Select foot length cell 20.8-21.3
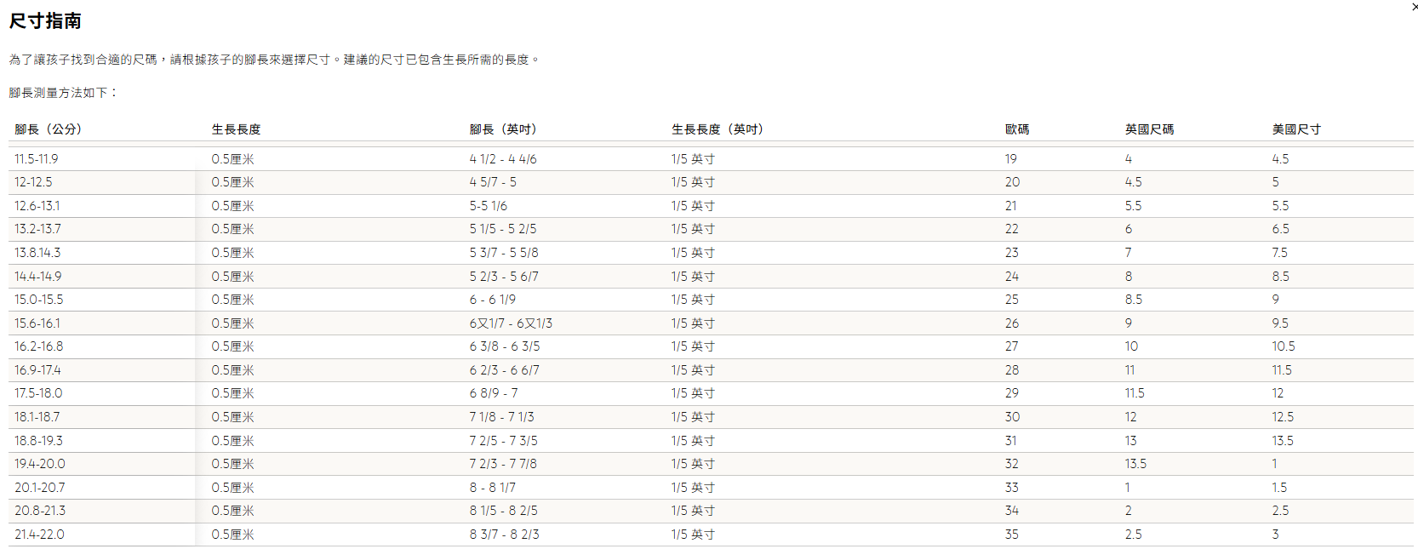Viewport: 1418px width, 549px height. [39, 511]
